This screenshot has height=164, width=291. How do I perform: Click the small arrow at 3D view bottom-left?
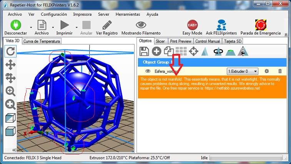13,150
